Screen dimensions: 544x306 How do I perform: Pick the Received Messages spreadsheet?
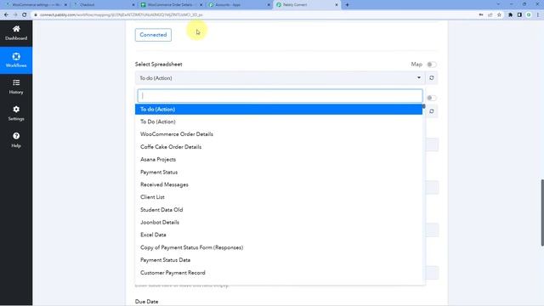279,184
